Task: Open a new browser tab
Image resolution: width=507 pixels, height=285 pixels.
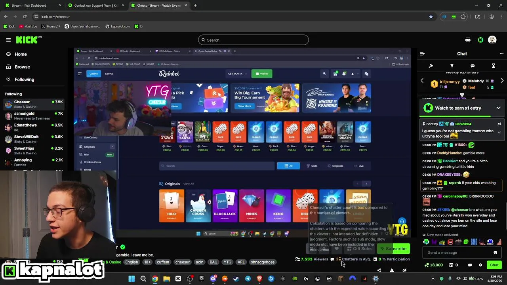Action: click(x=195, y=6)
